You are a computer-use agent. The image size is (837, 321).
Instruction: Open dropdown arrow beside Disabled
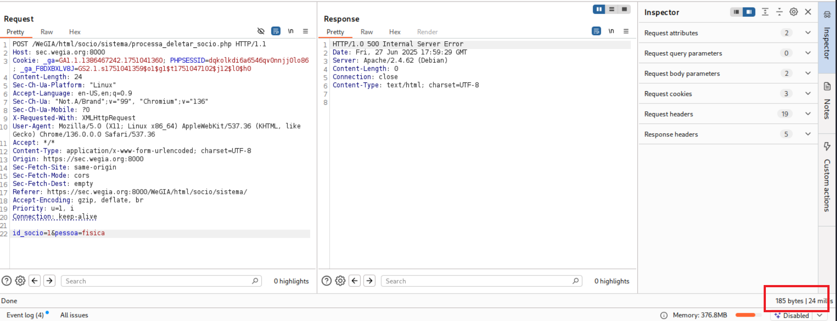819,315
